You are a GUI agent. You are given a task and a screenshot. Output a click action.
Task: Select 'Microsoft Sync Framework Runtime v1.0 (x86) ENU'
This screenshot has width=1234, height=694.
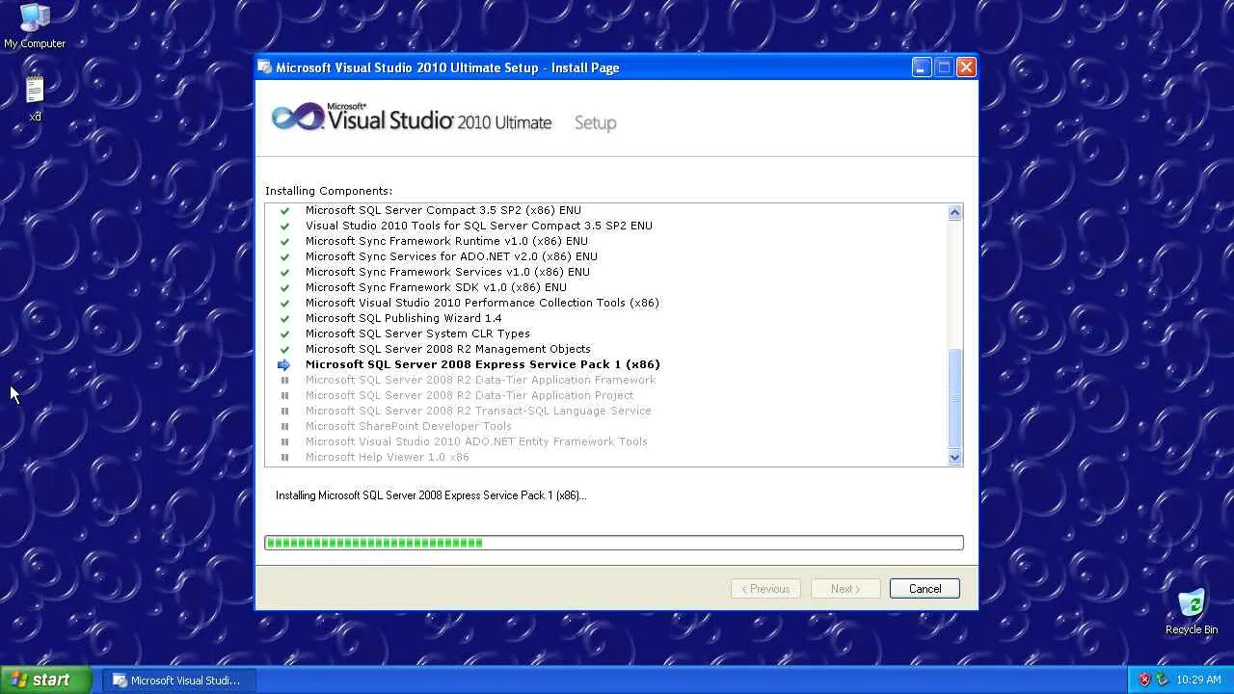click(446, 241)
